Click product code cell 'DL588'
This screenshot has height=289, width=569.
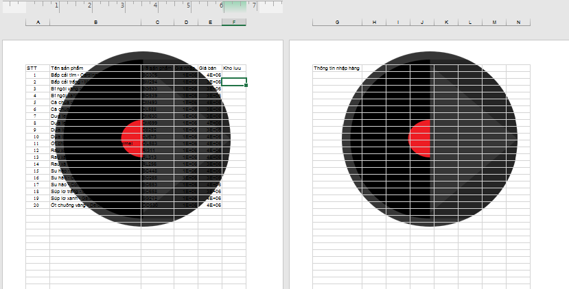pyautogui.click(x=157, y=110)
